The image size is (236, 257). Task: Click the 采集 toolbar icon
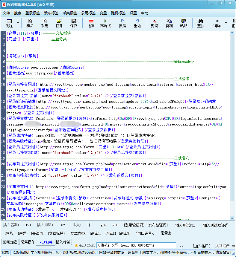tap(45, 23)
